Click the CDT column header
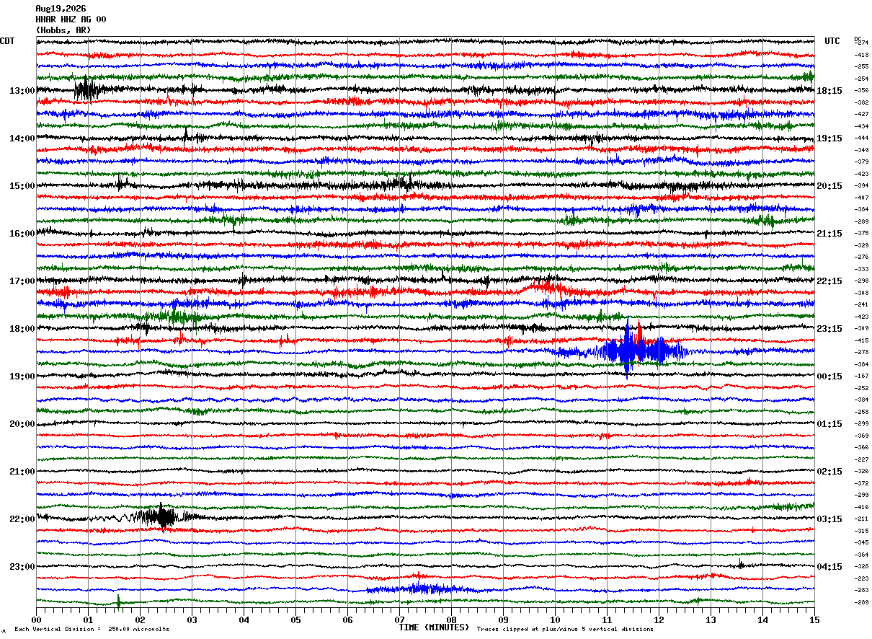 click(7, 41)
